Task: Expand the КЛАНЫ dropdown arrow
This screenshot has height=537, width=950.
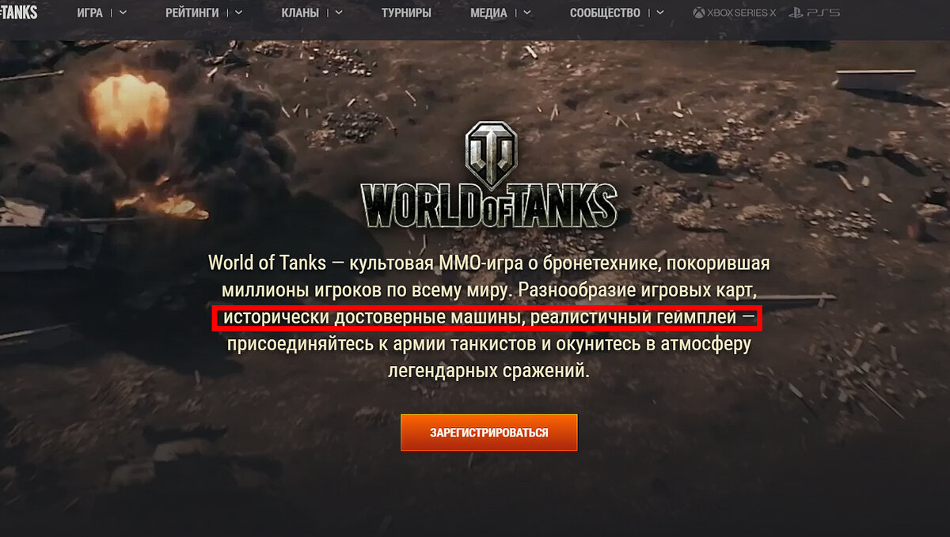Action: pyautogui.click(x=338, y=13)
